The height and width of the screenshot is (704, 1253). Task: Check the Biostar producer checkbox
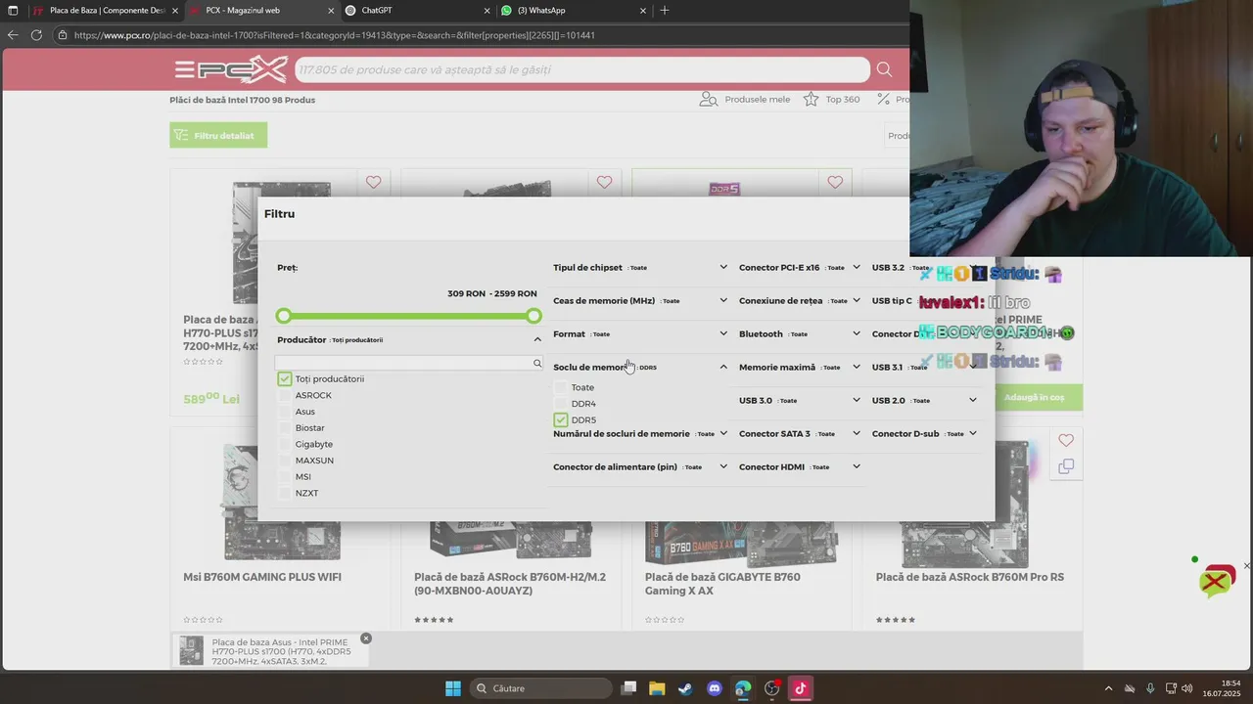tap(285, 427)
